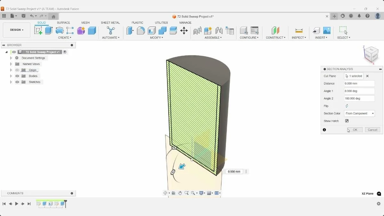Activate the Move/Copy tool
The width and height of the screenshot is (384, 216).
184,30
